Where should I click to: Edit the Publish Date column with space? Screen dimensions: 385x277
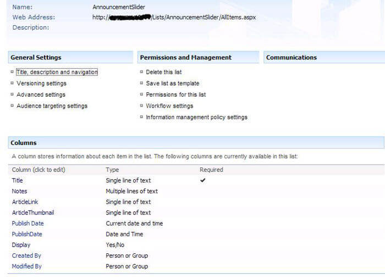click(28, 224)
